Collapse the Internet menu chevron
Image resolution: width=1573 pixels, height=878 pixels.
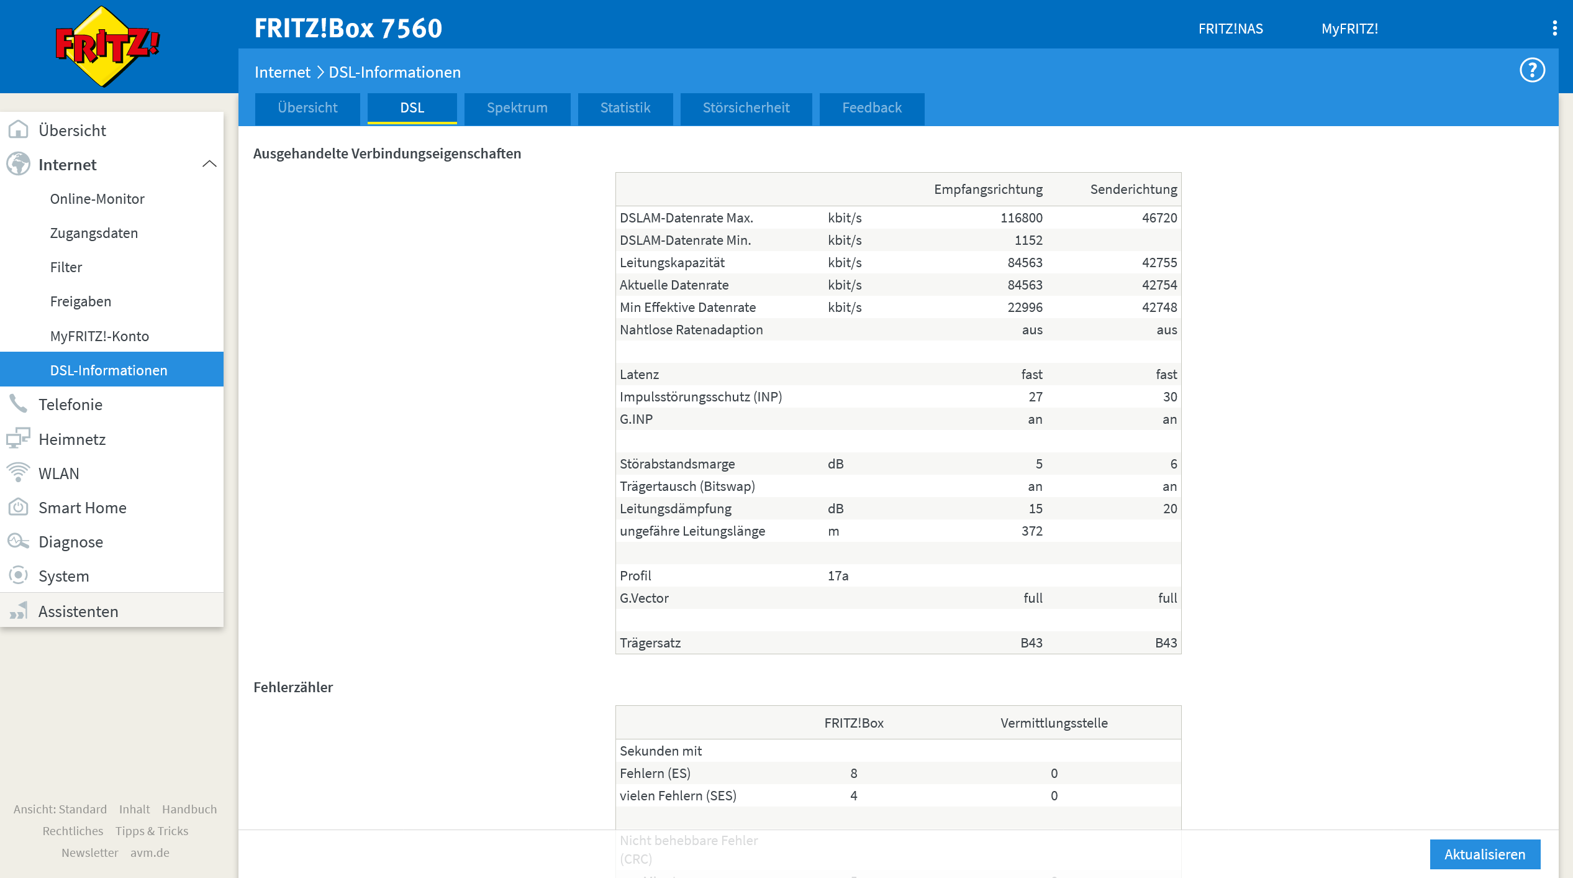pyautogui.click(x=209, y=164)
